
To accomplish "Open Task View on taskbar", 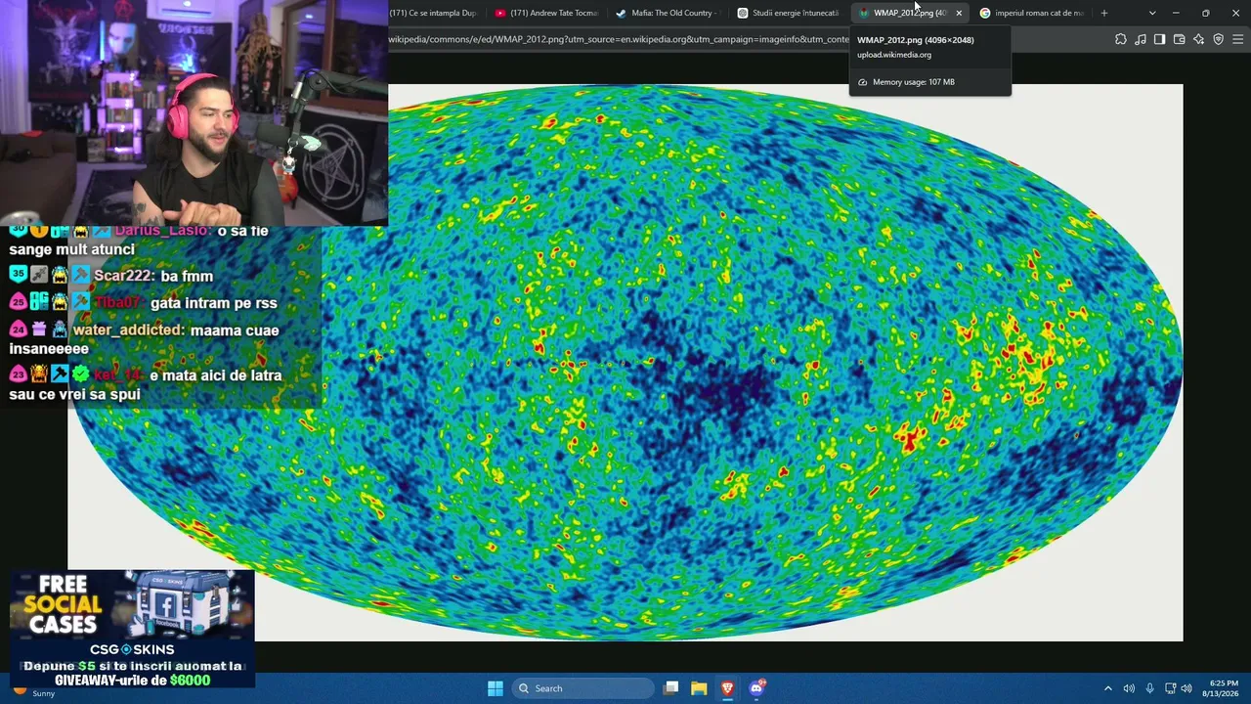I will point(670,688).
